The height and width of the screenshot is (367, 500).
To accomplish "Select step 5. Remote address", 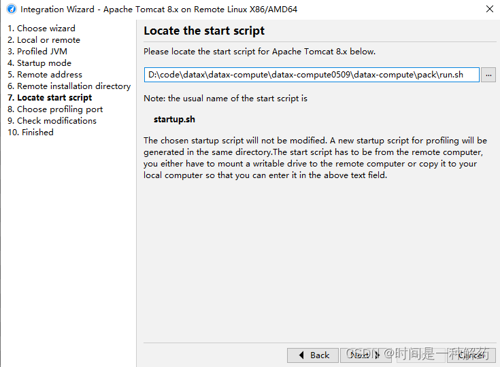I will click(45, 75).
